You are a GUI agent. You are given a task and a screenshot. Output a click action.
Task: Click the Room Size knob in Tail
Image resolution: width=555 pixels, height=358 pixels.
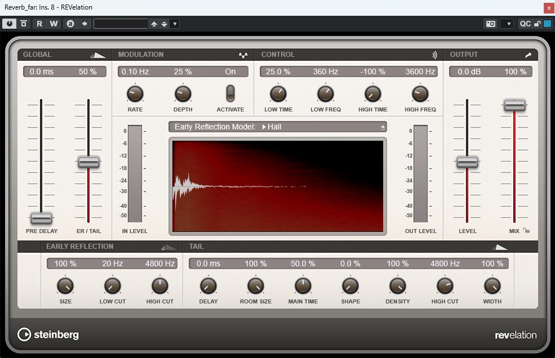(256, 286)
